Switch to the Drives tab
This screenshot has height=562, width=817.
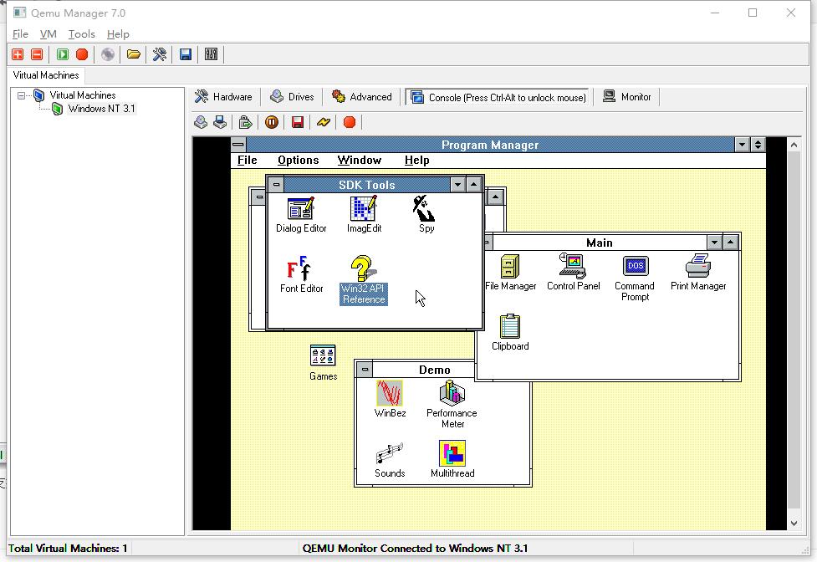tap(293, 97)
